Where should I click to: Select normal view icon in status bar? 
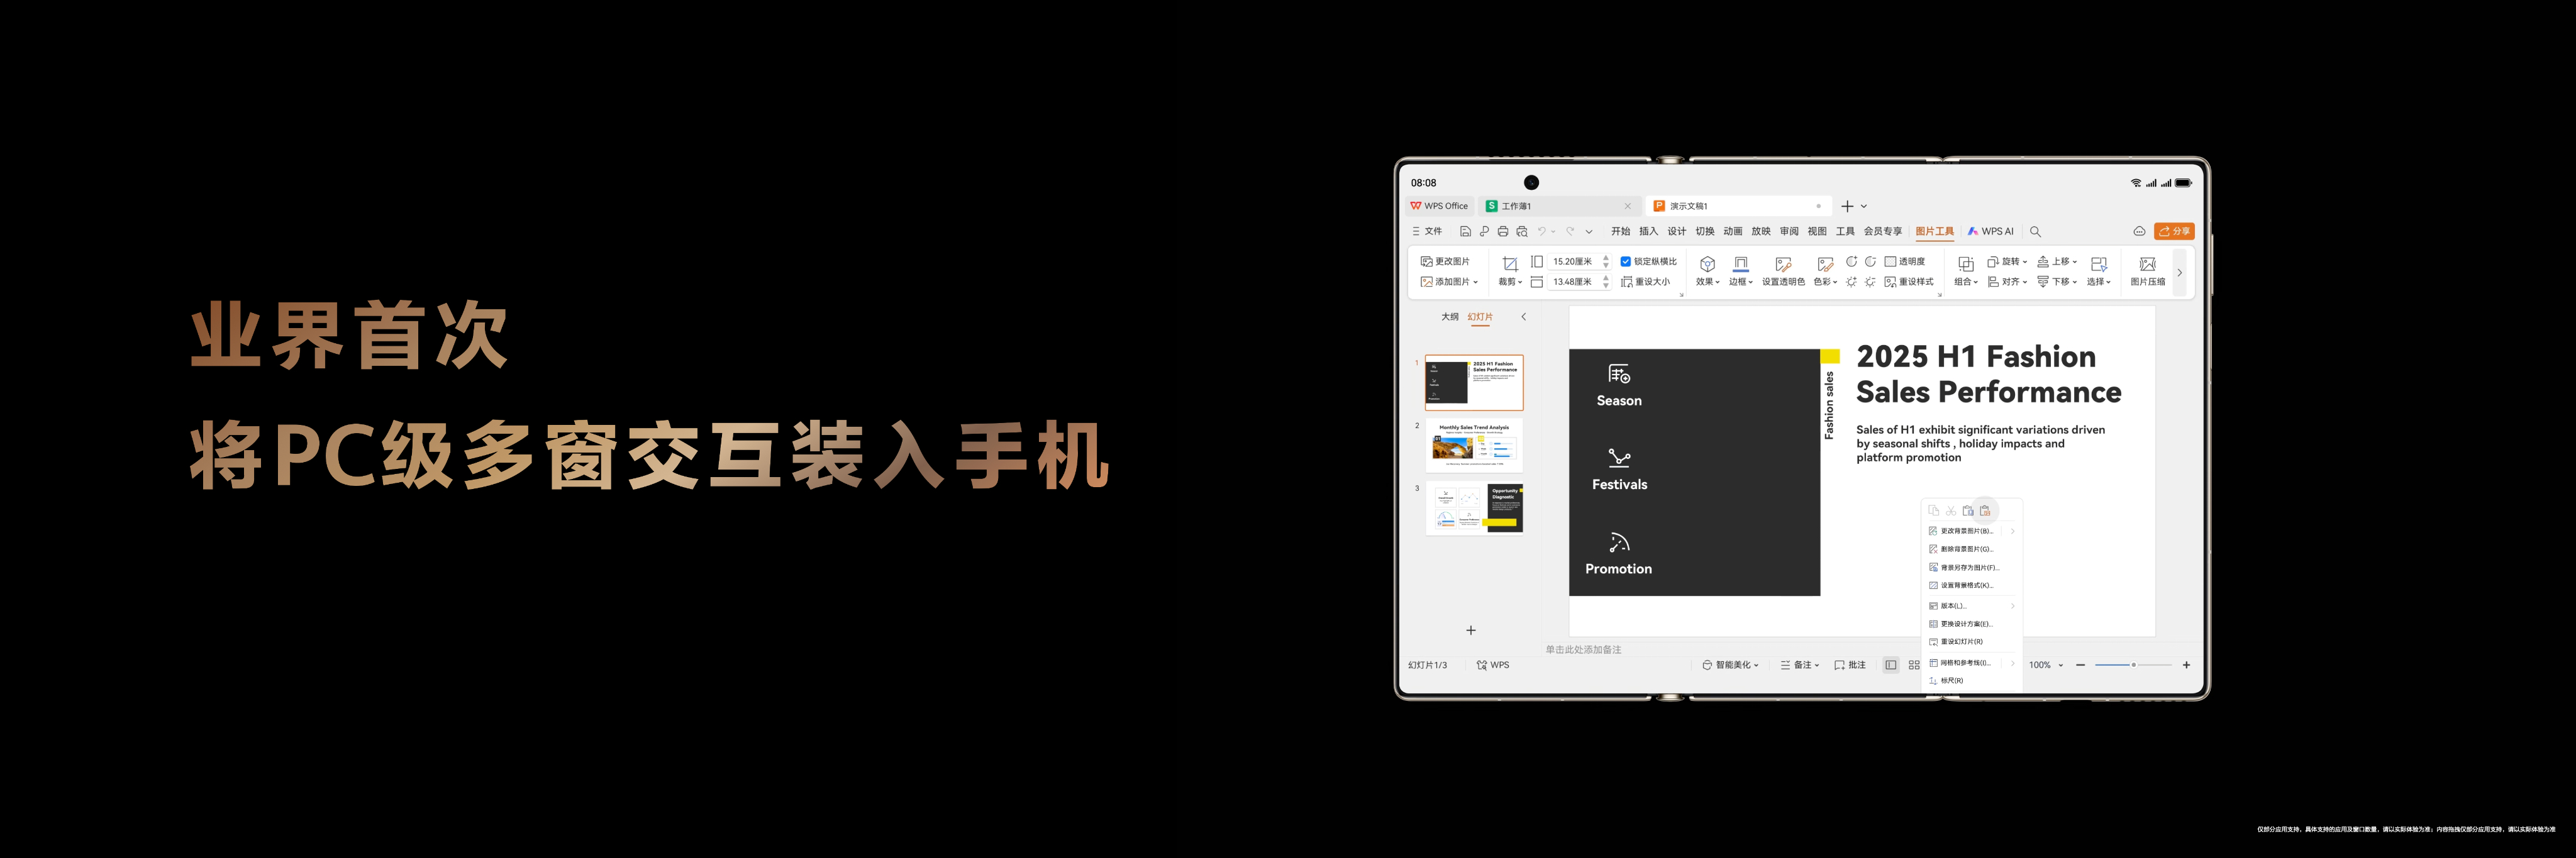(1890, 665)
